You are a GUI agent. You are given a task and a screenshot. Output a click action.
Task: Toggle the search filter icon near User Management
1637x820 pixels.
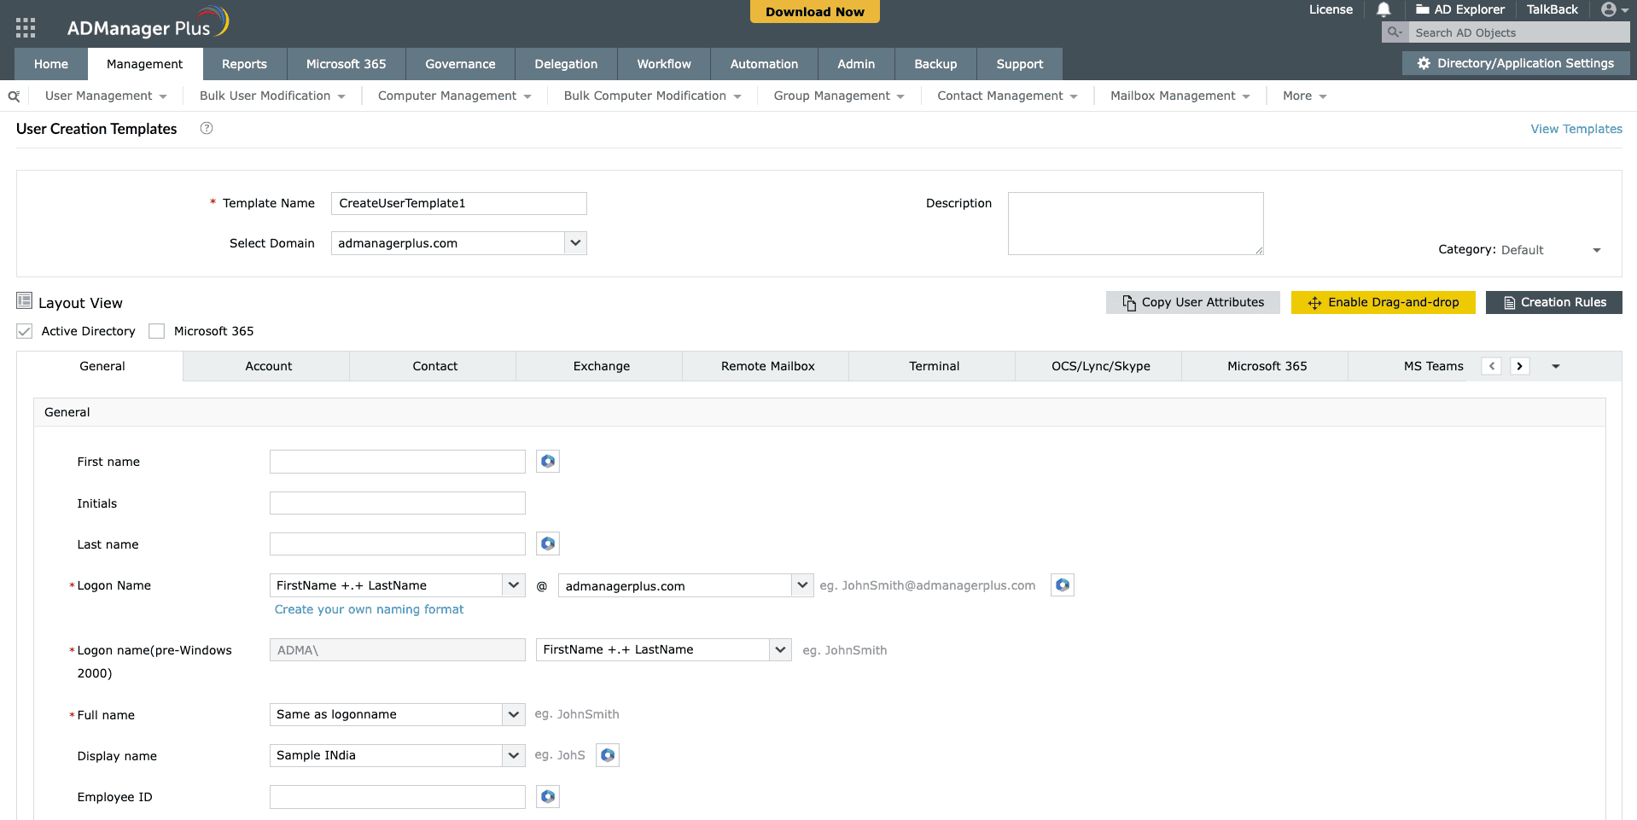click(x=13, y=96)
